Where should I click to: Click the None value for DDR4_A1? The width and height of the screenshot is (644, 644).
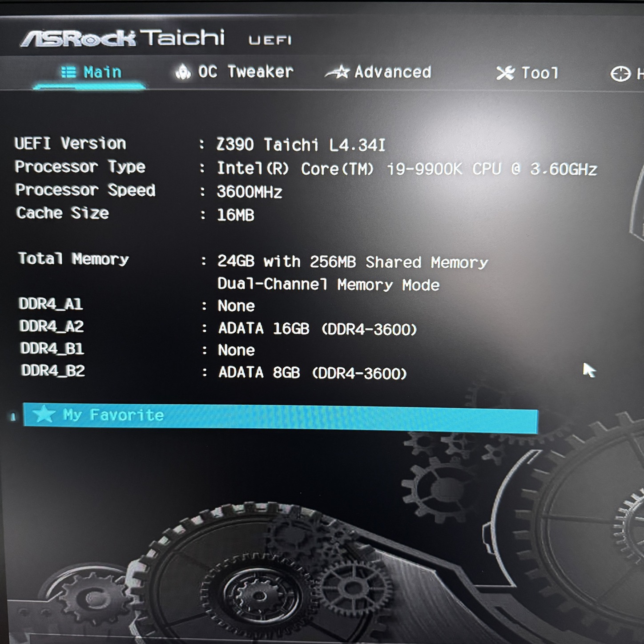pyautogui.click(x=236, y=306)
